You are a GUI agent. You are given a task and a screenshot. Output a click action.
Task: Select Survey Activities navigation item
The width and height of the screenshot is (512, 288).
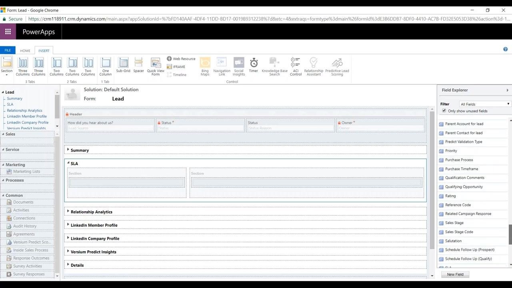click(x=27, y=266)
